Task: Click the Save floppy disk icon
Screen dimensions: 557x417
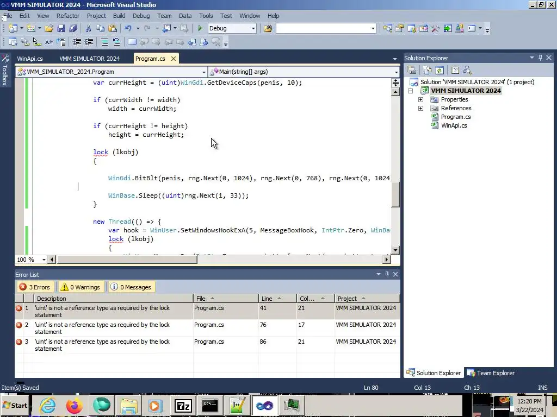Action: (61, 28)
